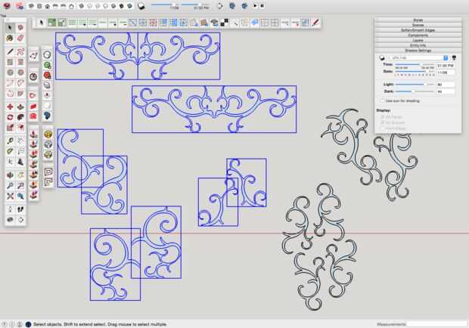
Task: Click the black-and-white checkerboard toolbar icon
Action: [225, 23]
